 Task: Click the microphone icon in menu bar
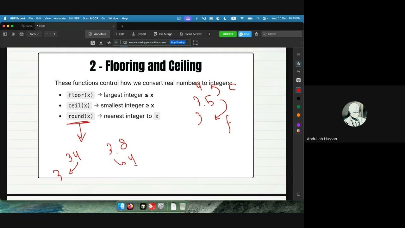(x=196, y=18)
